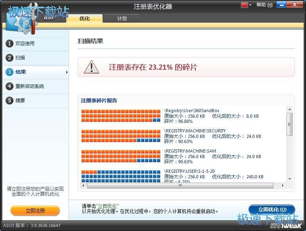This screenshot has width=306, height=231.
Task: Minimize the 注册表优化器 window
Action: pos(281,4)
